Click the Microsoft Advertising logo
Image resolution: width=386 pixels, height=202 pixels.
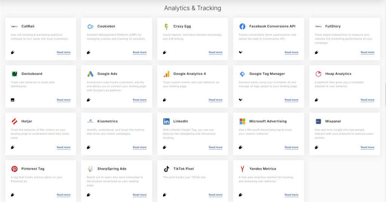(x=242, y=121)
